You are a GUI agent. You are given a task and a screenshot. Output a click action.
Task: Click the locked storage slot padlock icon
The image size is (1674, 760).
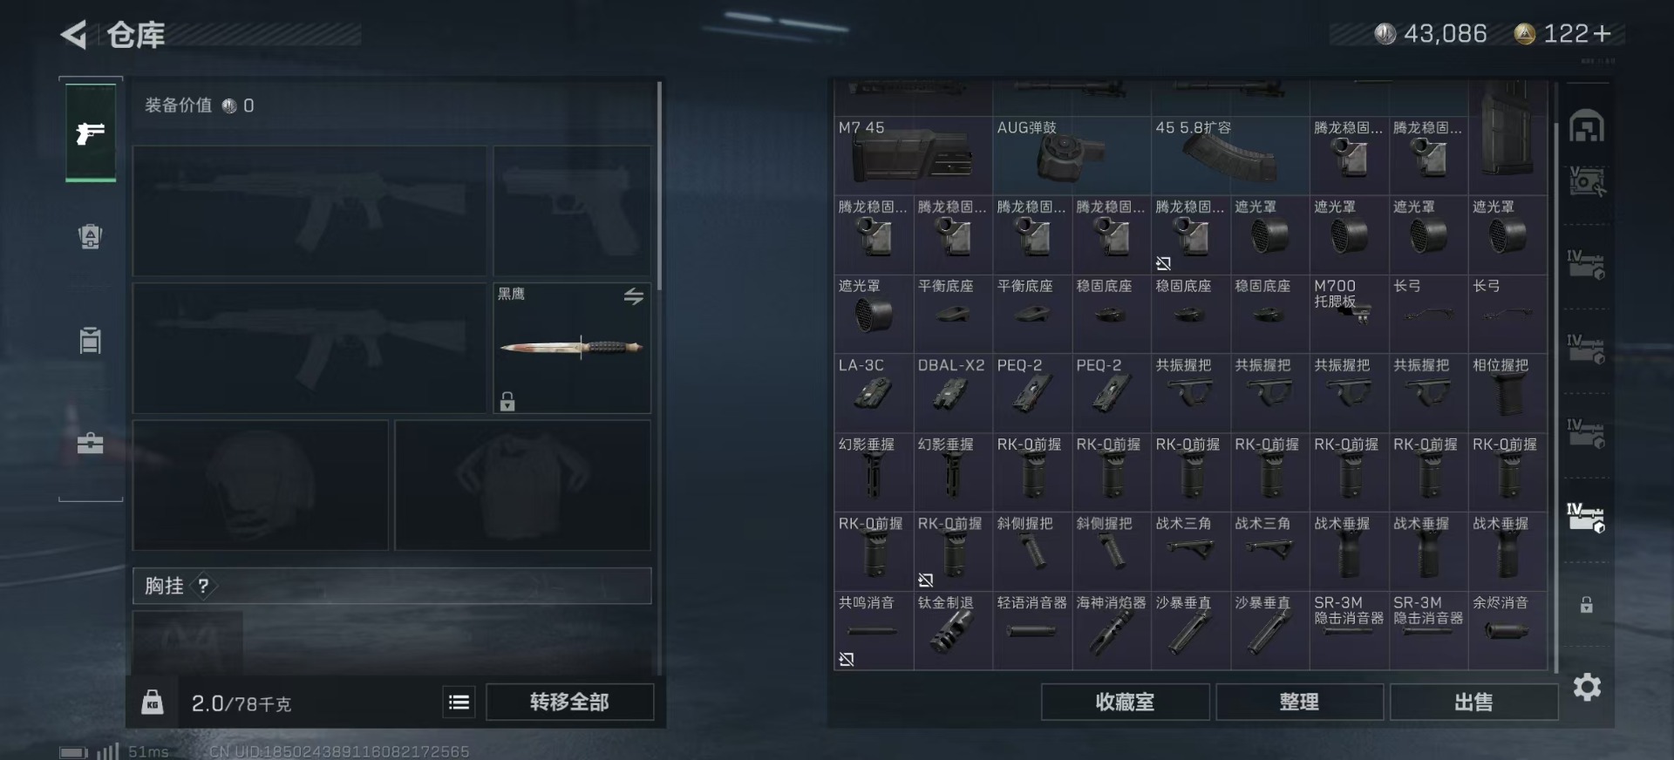[1587, 605]
